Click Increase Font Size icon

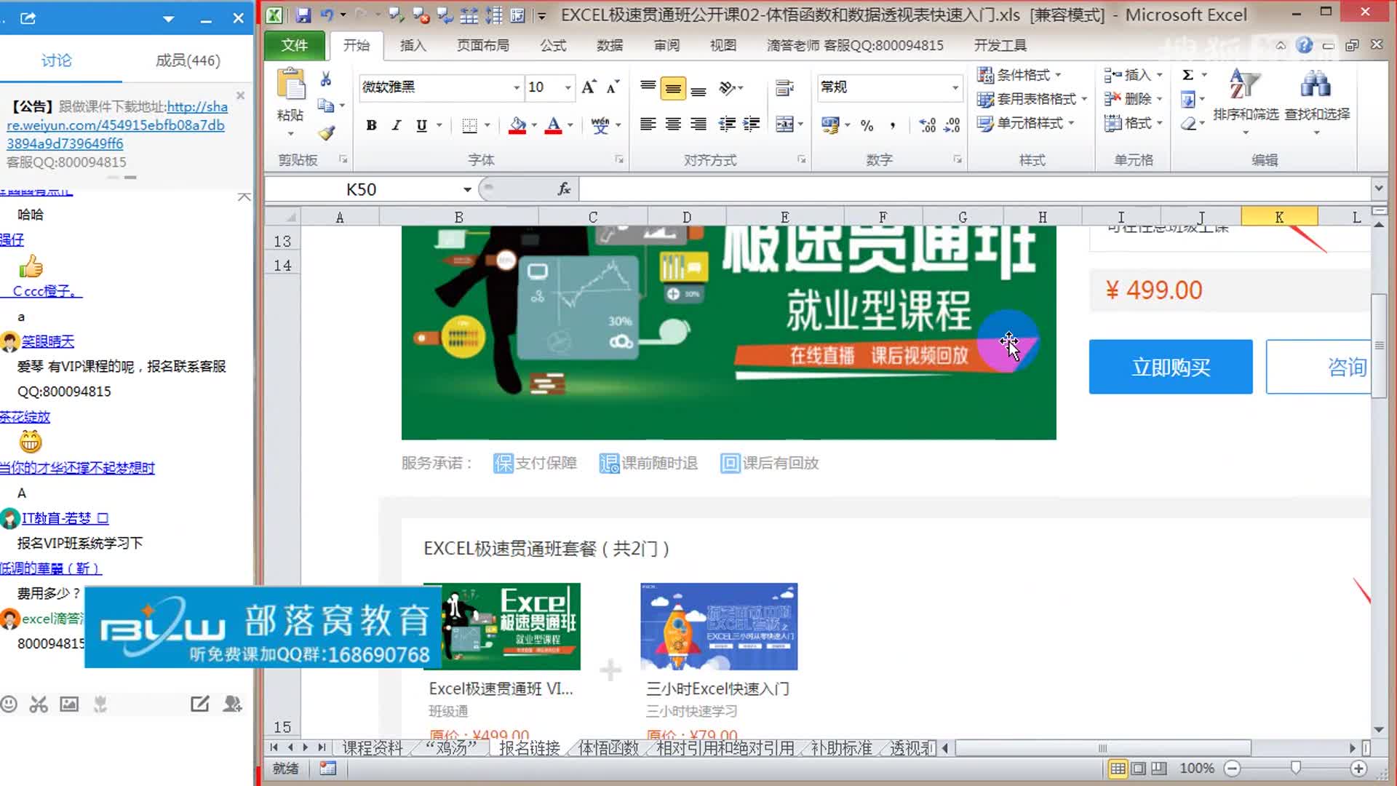click(x=588, y=87)
